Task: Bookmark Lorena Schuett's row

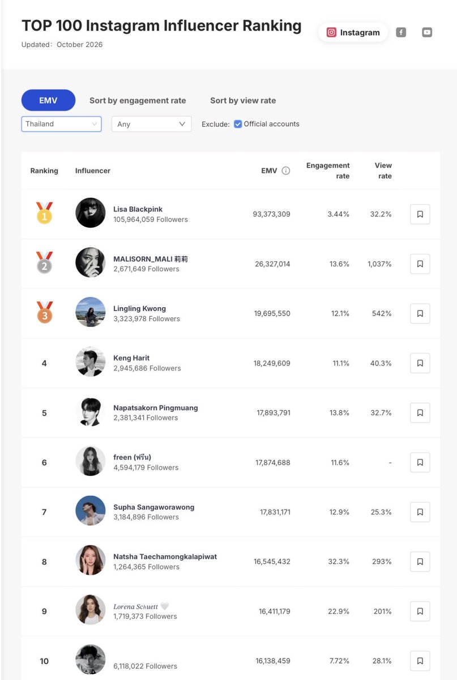Action: click(x=420, y=611)
